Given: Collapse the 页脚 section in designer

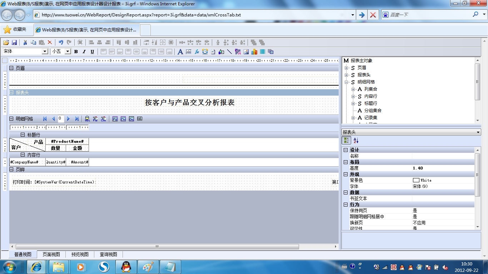Looking at the screenshot, I should (x=11, y=169).
